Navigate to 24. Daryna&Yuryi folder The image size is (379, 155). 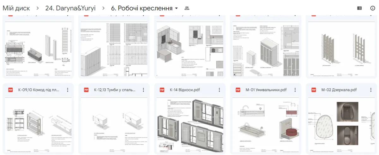[70, 8]
